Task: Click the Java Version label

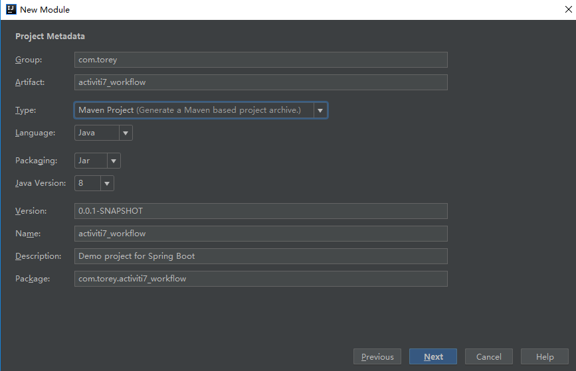Action: (x=41, y=183)
